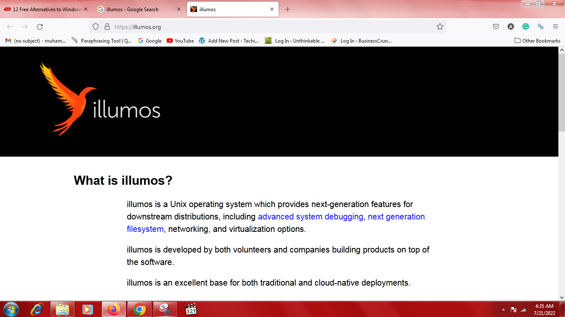Open the Firefox account icon
Image resolution: width=565 pixels, height=317 pixels.
(511, 27)
